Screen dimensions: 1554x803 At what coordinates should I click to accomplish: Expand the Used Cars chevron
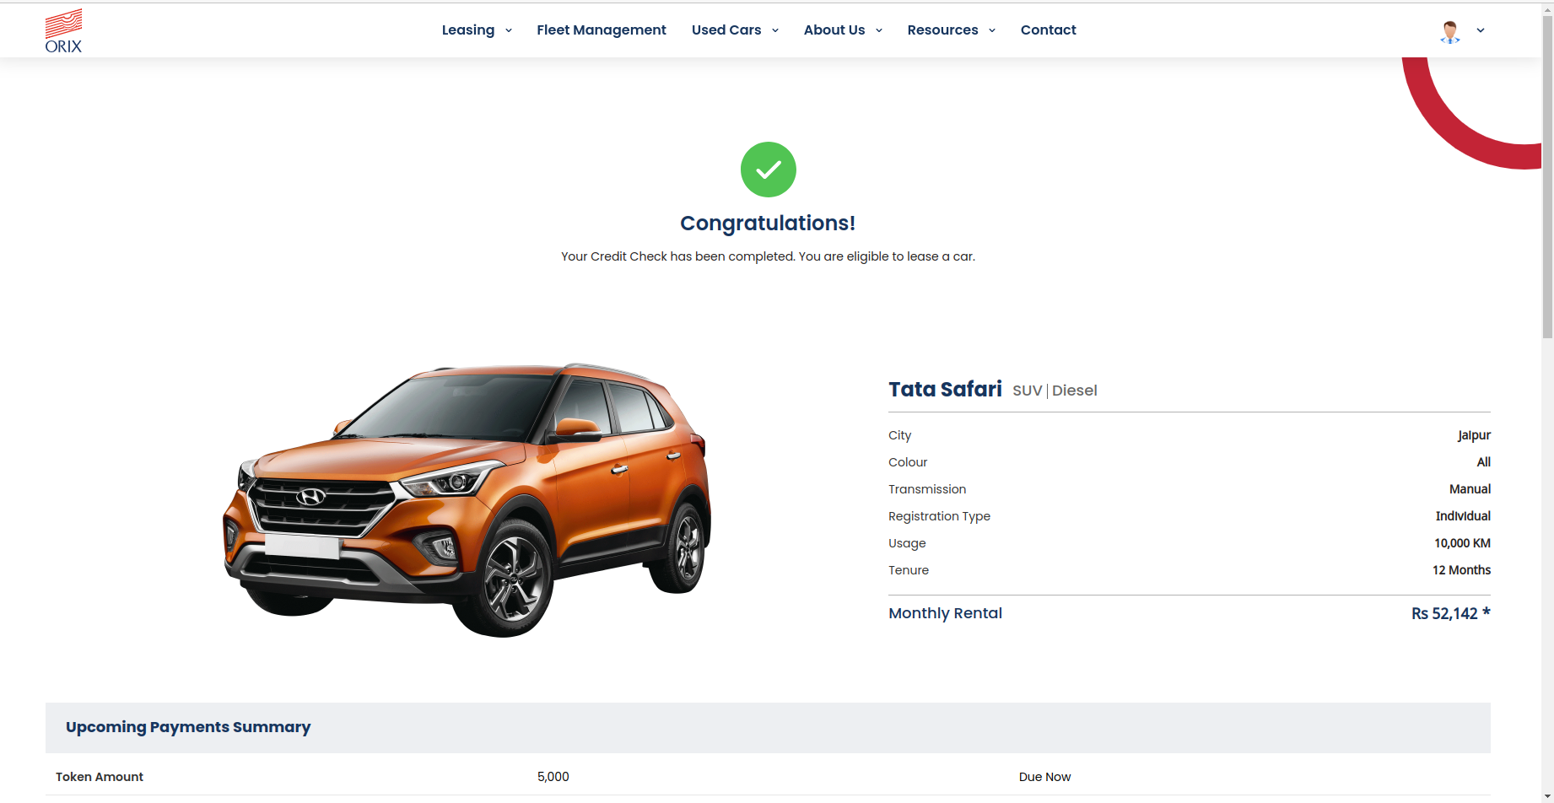(775, 30)
